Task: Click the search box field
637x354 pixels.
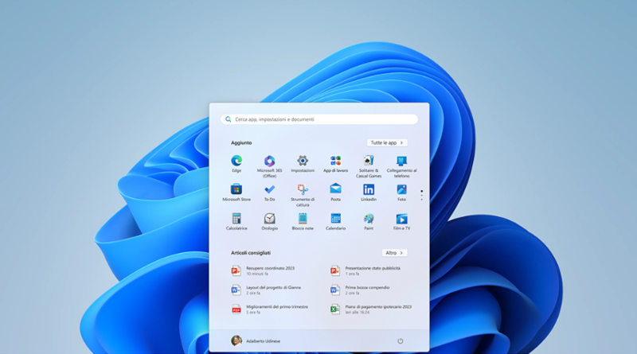Action: click(319, 119)
